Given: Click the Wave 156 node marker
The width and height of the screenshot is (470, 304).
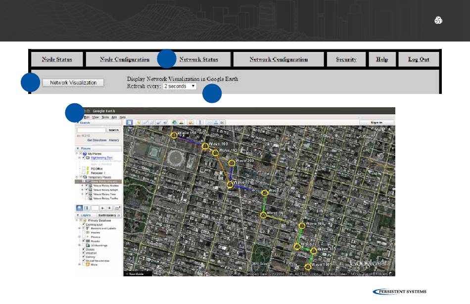Looking at the screenshot, I should (x=174, y=135).
